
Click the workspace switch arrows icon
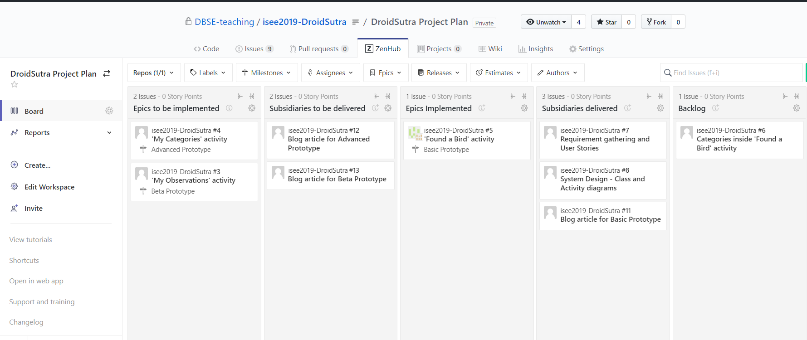click(x=107, y=73)
